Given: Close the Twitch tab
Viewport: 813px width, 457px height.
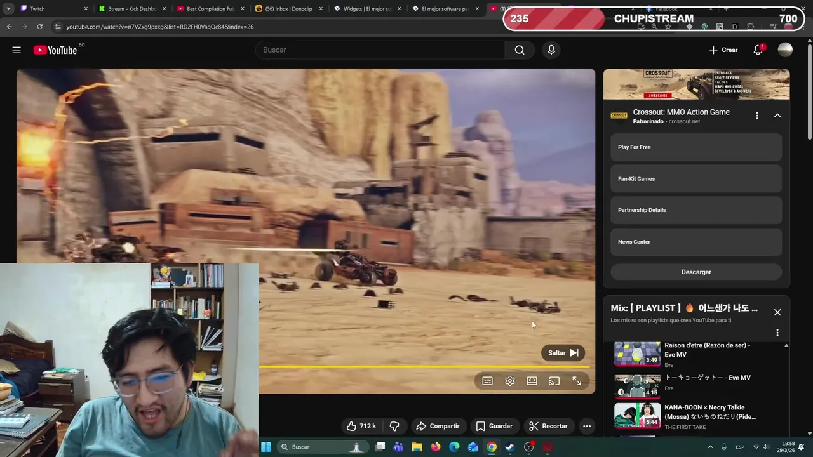Looking at the screenshot, I should point(86,9).
